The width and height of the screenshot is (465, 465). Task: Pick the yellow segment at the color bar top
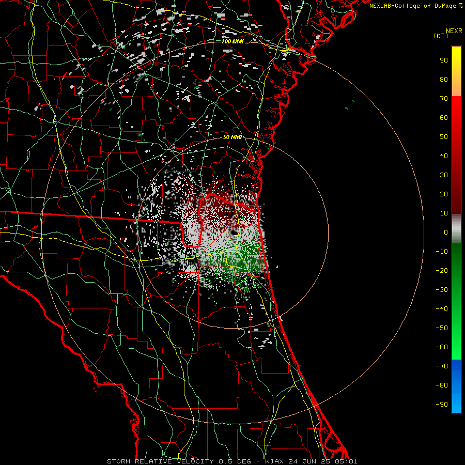[x=456, y=71]
